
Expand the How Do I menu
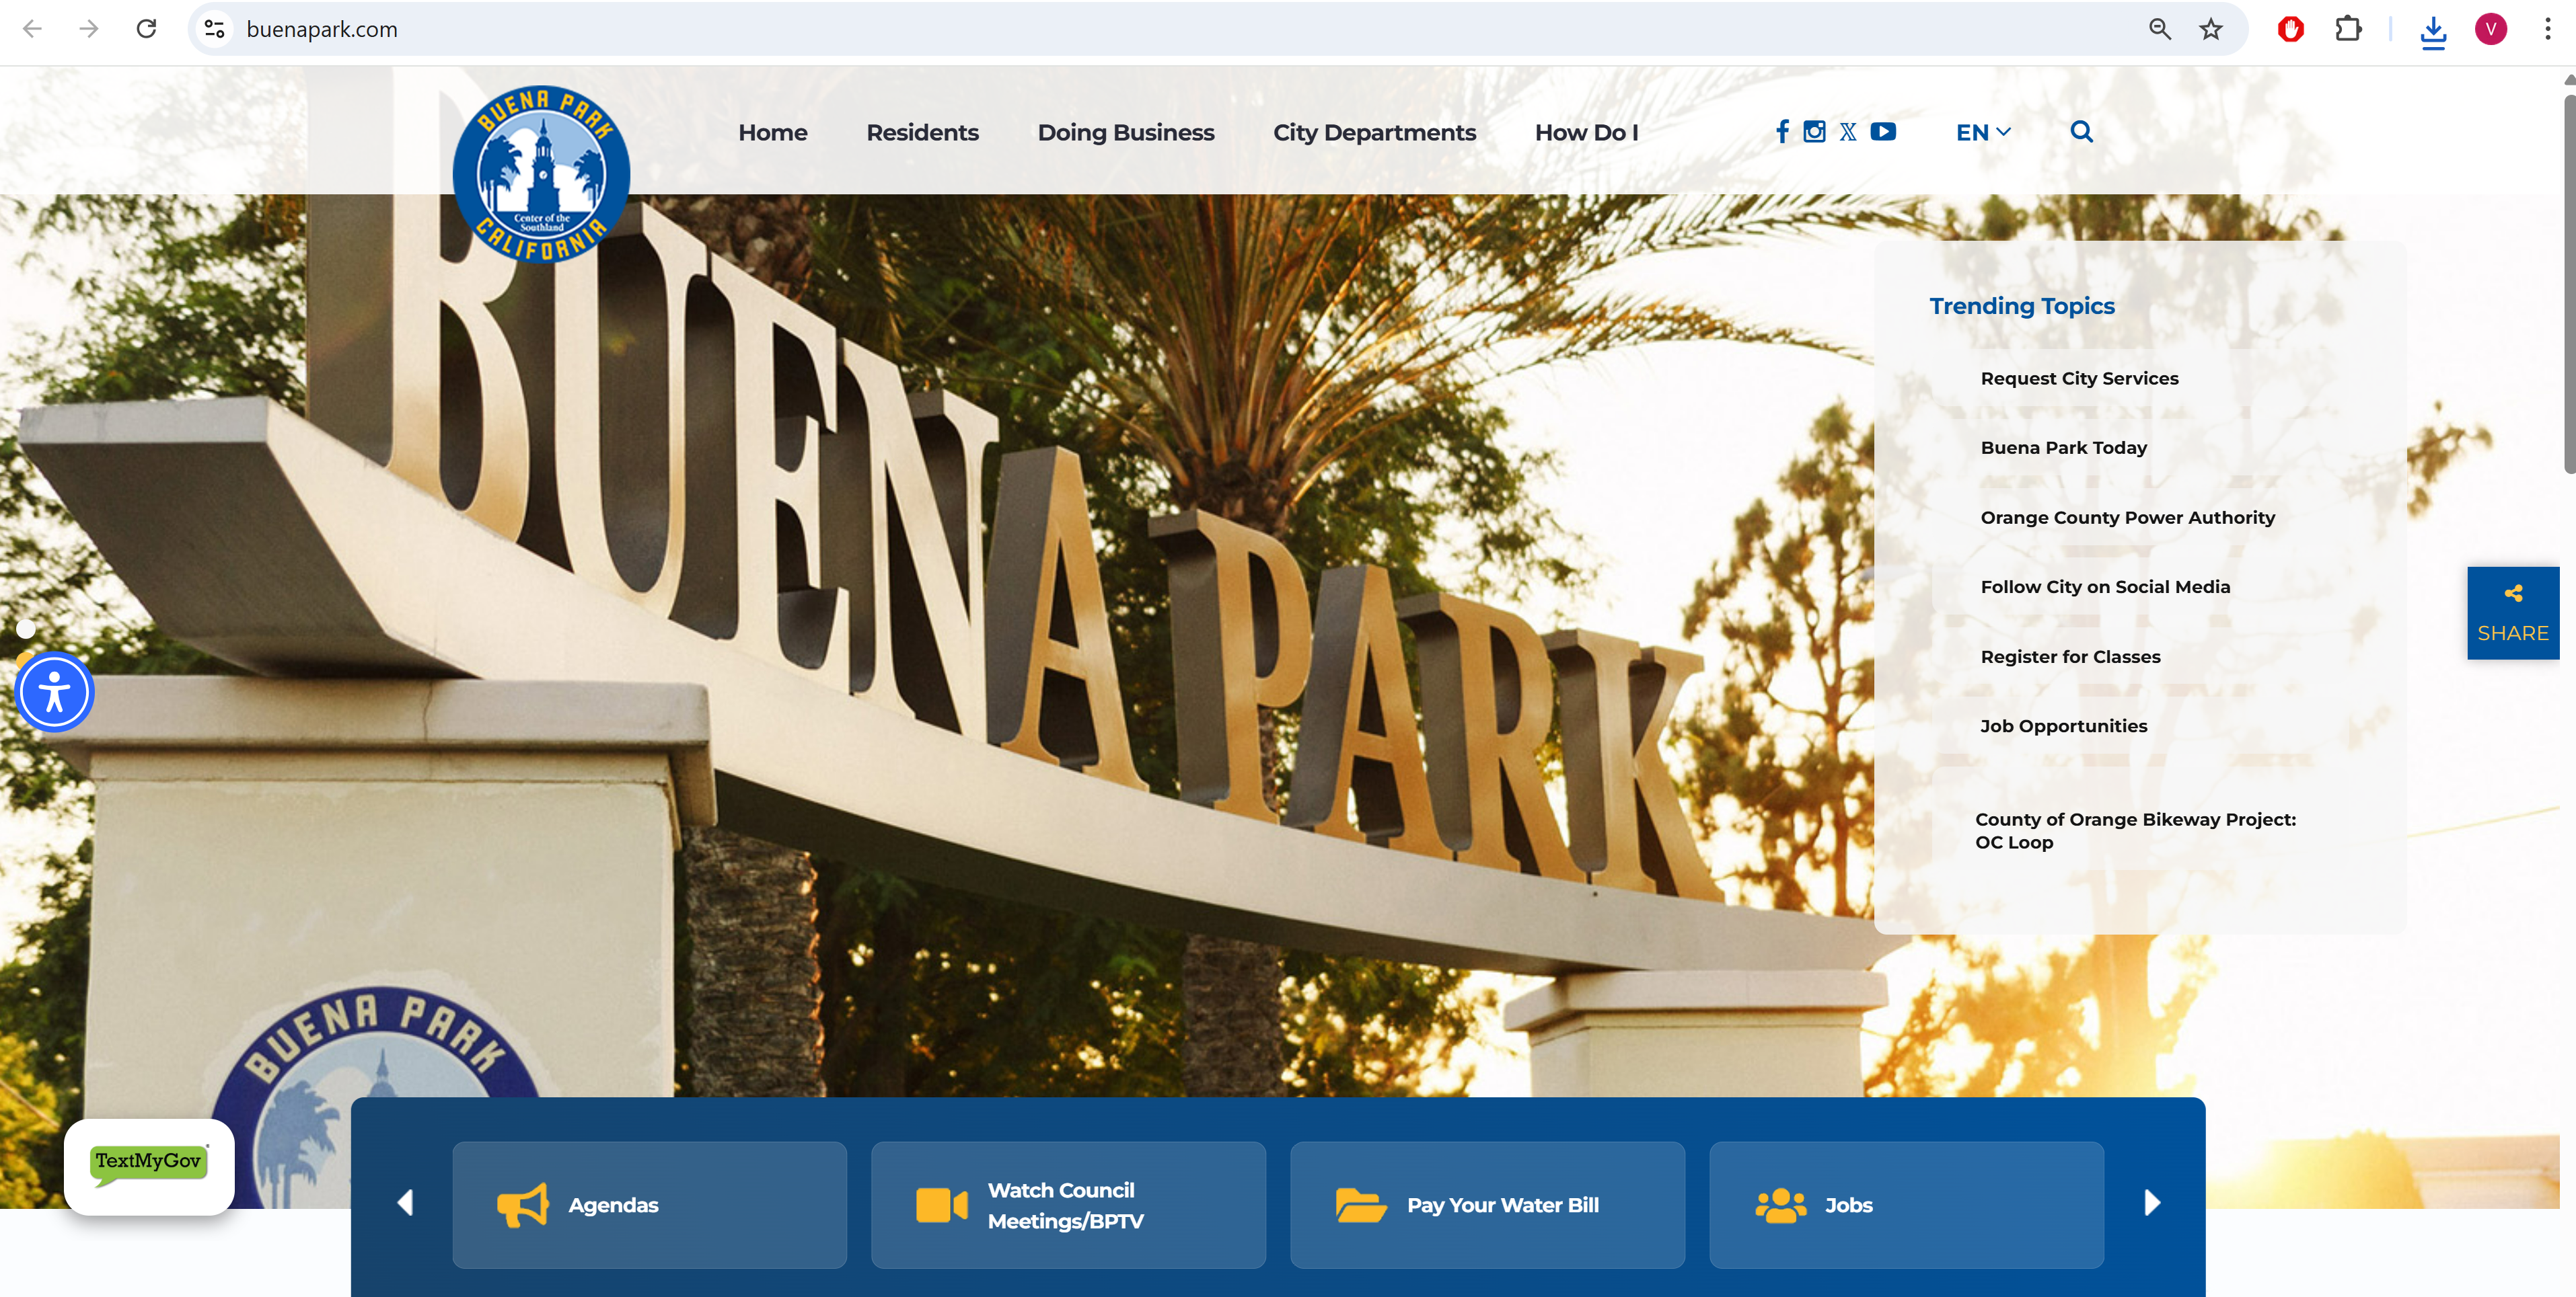[1586, 132]
